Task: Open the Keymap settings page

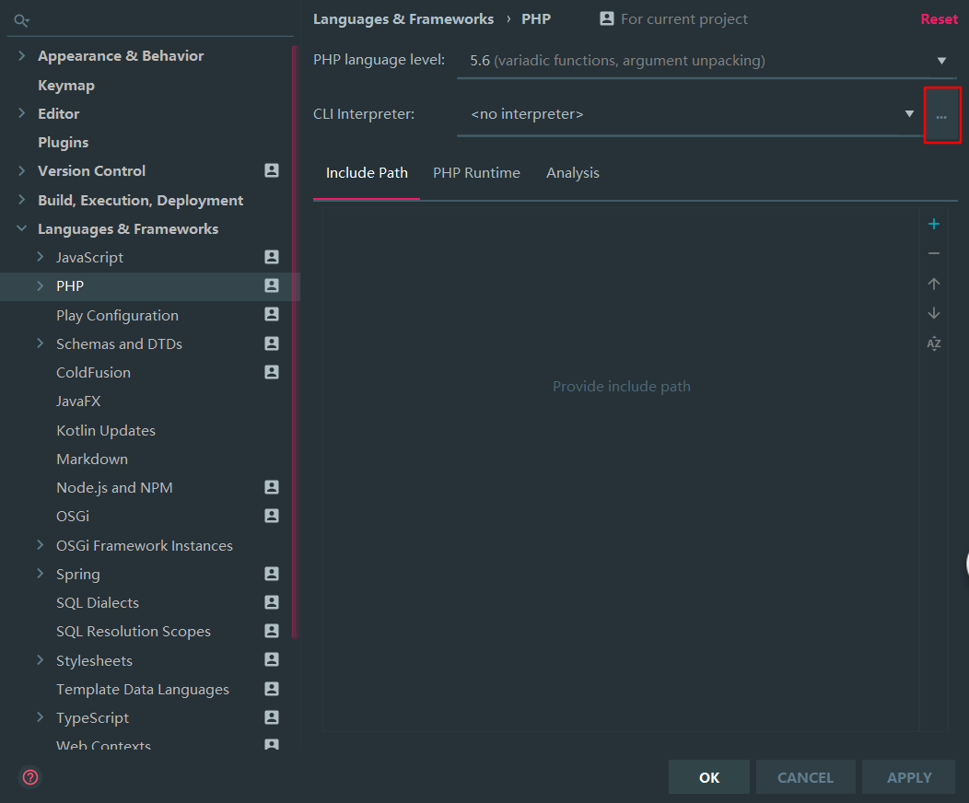Action: point(65,84)
